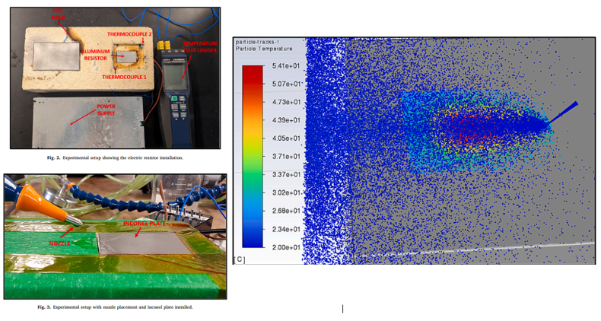Image resolution: width=601 pixels, height=321 pixels.
Task: Click the ALUMINUM RESISTOR label
Action: coord(97,52)
